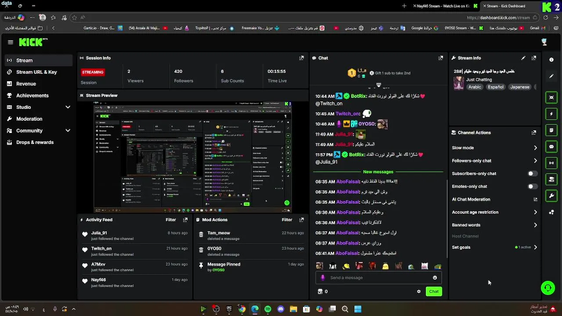Pop out the Chat panel

point(440,58)
